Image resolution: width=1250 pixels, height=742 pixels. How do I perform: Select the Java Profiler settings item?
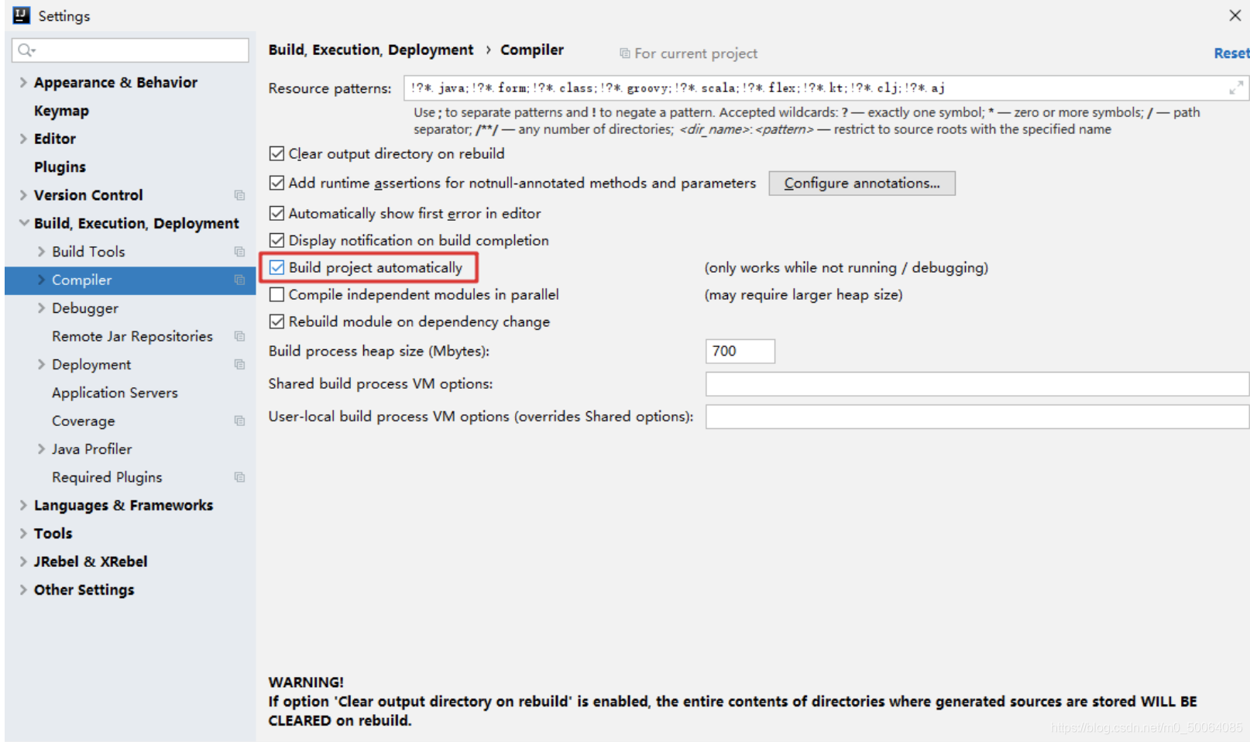(x=91, y=449)
